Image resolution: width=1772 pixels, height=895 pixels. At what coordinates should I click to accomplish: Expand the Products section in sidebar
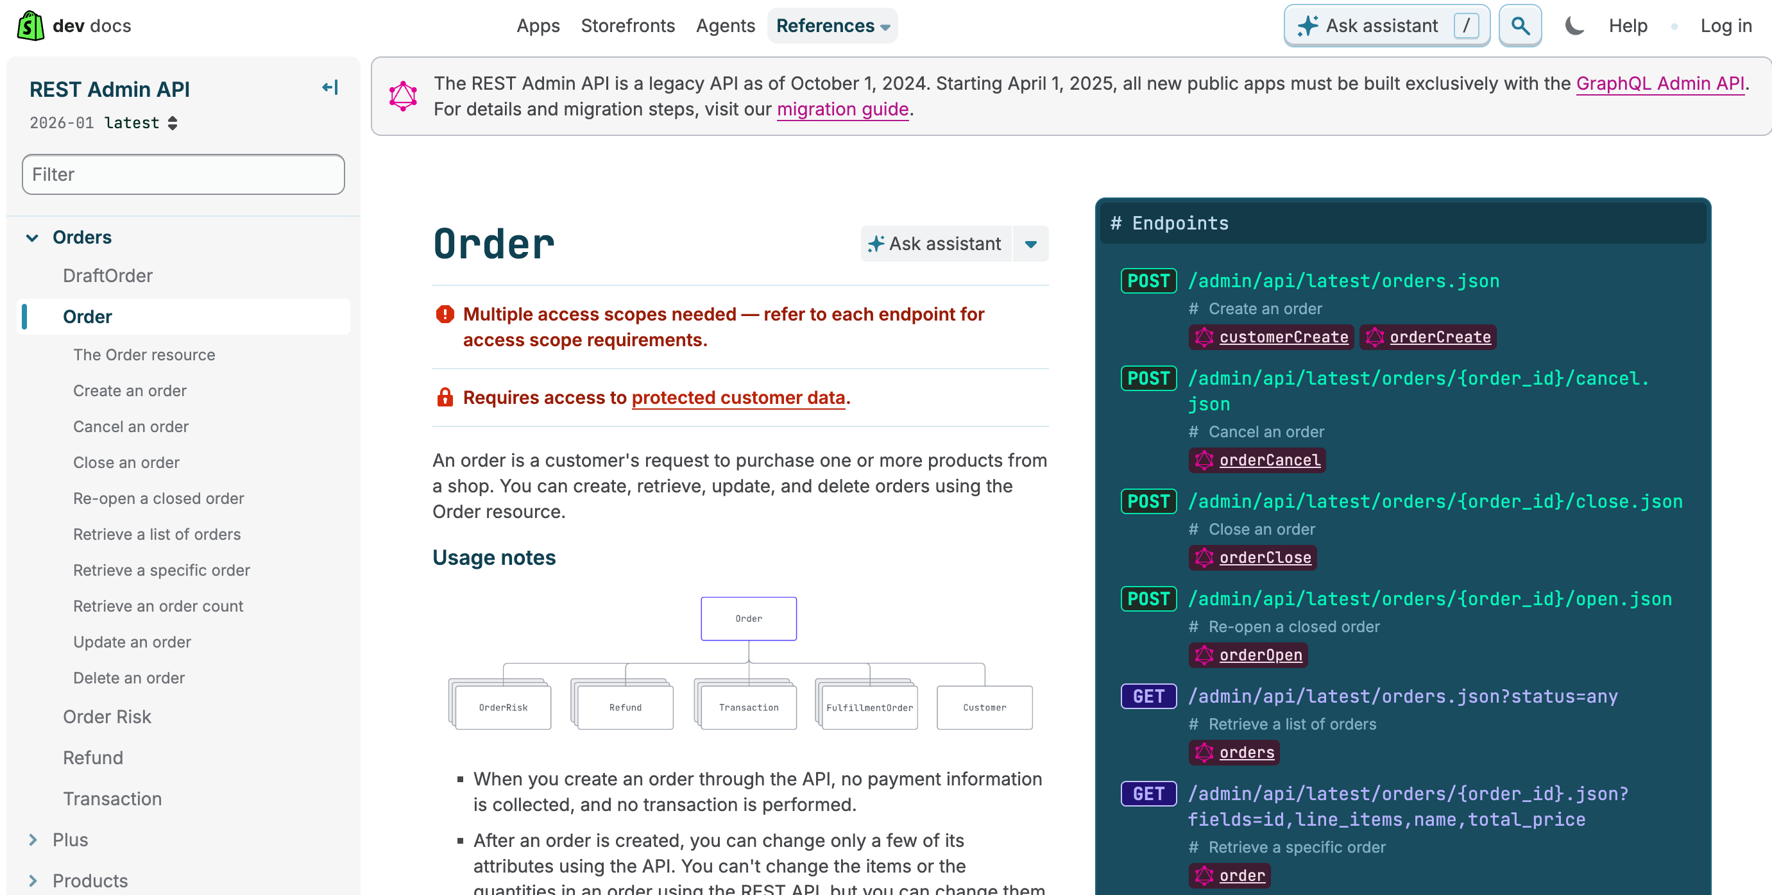(31, 880)
